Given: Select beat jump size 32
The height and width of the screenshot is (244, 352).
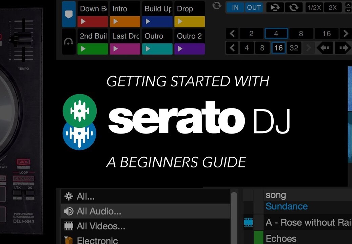Looking at the screenshot, I should click(294, 48).
